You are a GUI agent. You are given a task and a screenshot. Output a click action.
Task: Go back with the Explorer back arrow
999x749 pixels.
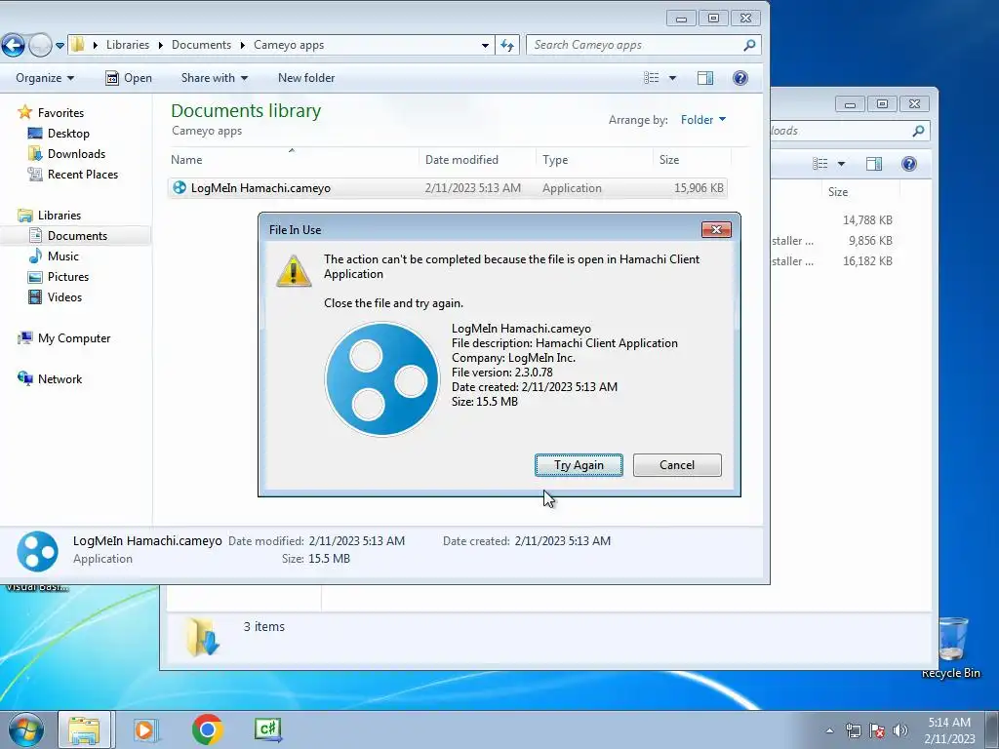(13, 45)
